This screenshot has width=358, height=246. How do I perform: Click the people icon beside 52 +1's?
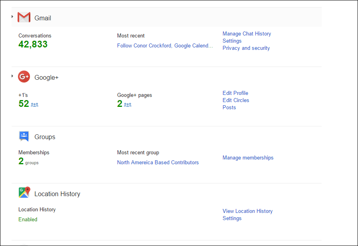pyautogui.click(x=35, y=105)
